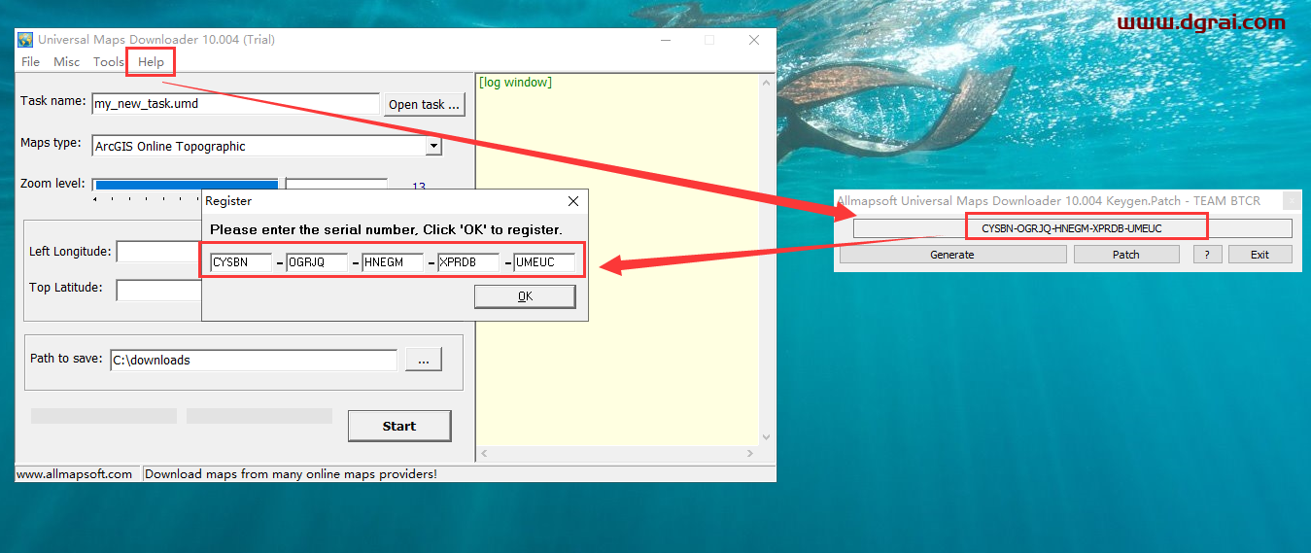Click the first serial number box

coord(241,262)
